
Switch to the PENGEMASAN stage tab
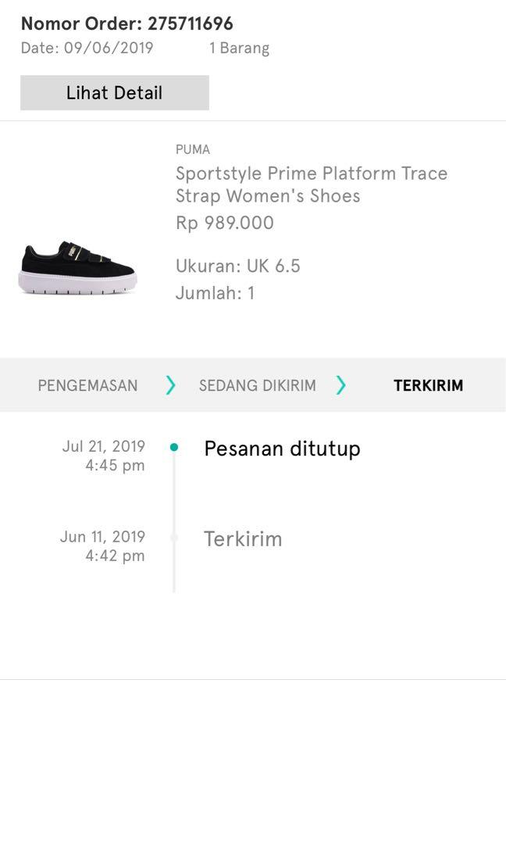[87, 384]
